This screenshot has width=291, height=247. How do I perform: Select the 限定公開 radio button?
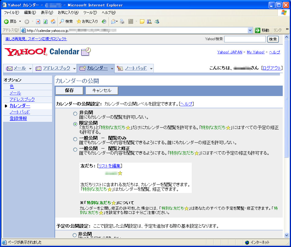tap(75, 124)
